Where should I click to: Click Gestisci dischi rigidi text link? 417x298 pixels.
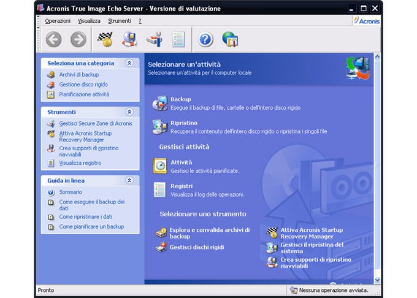point(197,247)
